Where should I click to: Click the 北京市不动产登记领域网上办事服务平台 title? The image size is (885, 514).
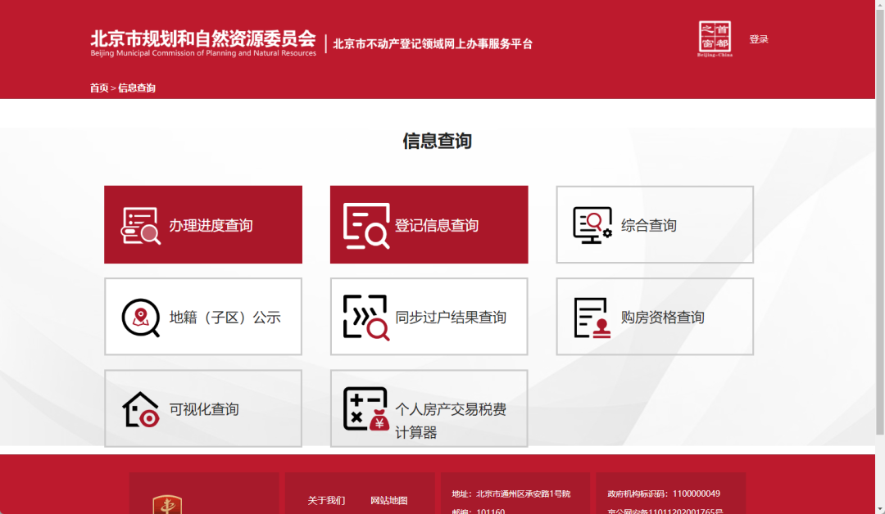pyautogui.click(x=433, y=44)
